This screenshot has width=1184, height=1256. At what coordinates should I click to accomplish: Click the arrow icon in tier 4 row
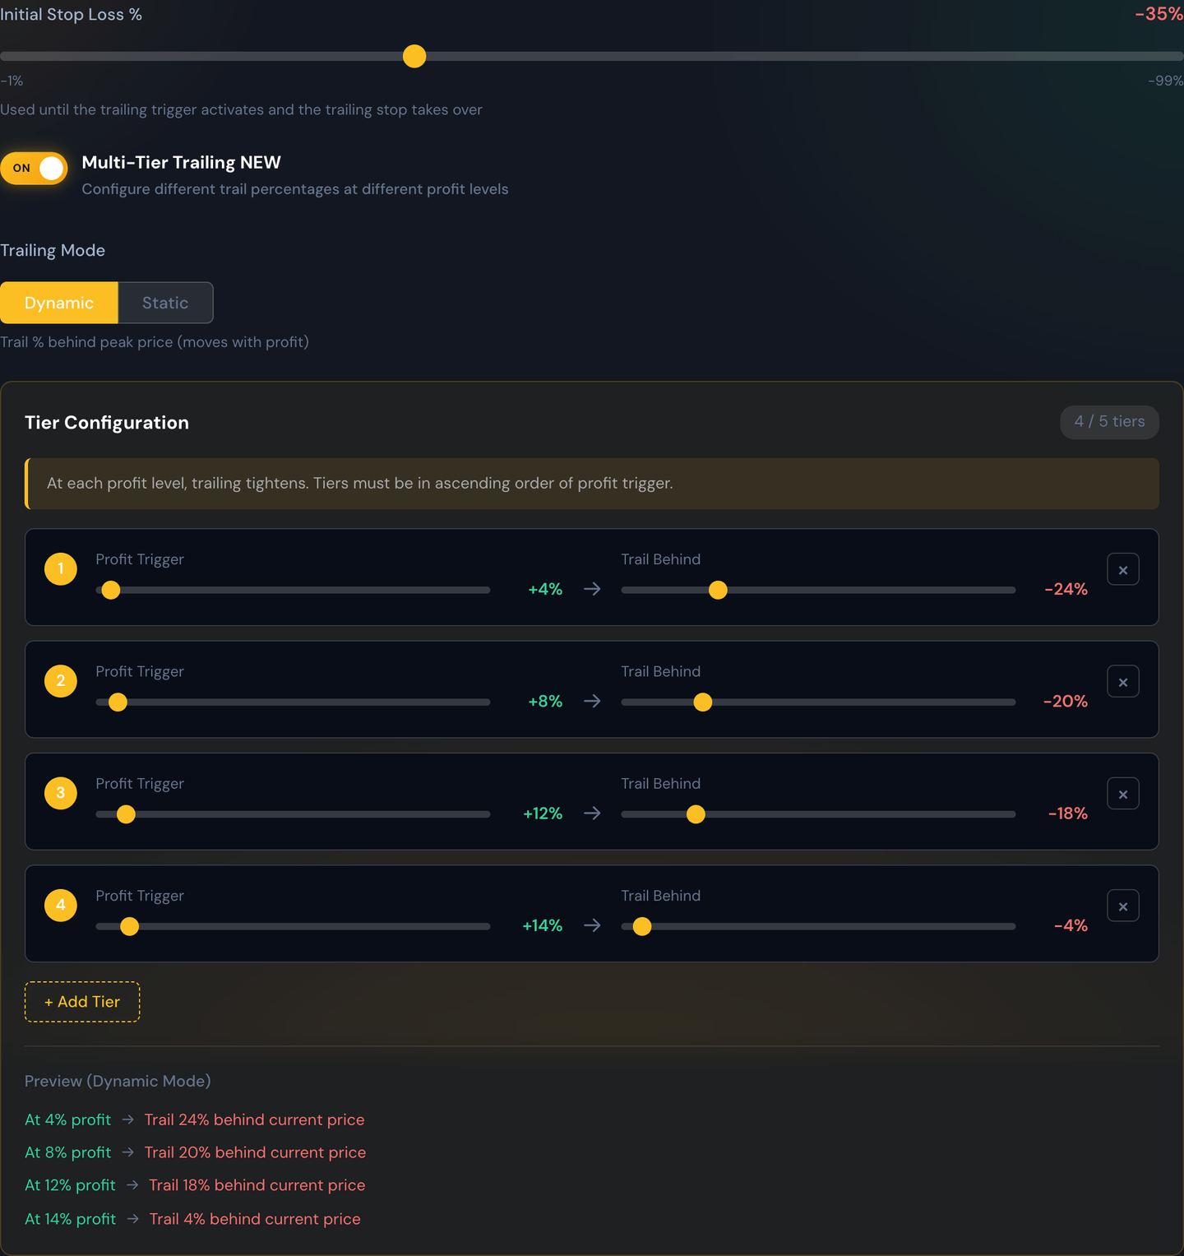point(592,925)
